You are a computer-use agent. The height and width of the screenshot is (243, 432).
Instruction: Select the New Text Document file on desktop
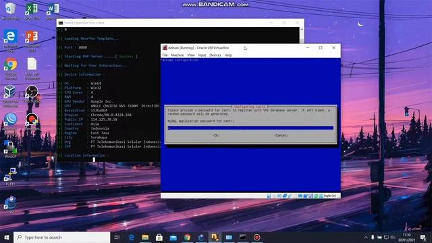tap(32, 68)
